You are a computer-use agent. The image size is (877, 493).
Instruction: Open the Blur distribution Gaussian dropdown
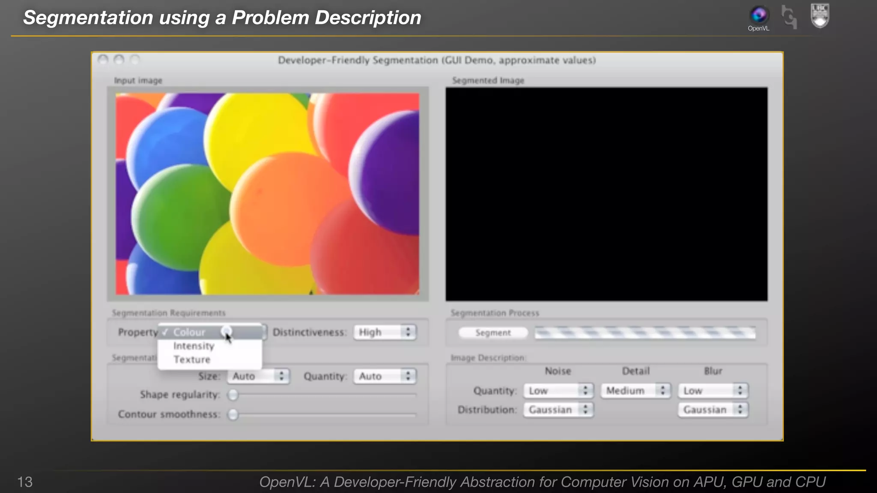pos(713,410)
